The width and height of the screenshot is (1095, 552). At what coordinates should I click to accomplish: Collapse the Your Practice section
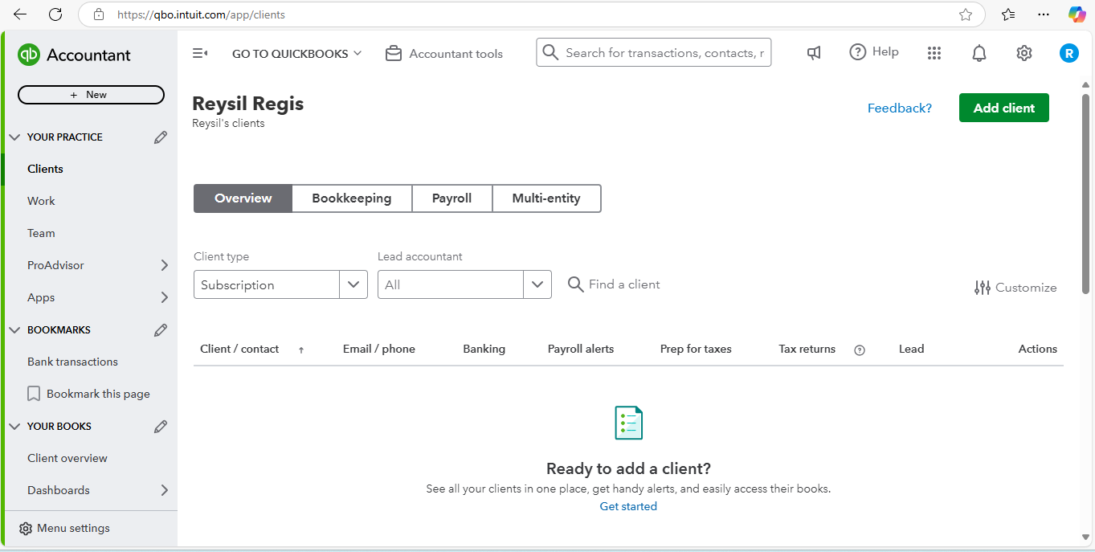[14, 137]
